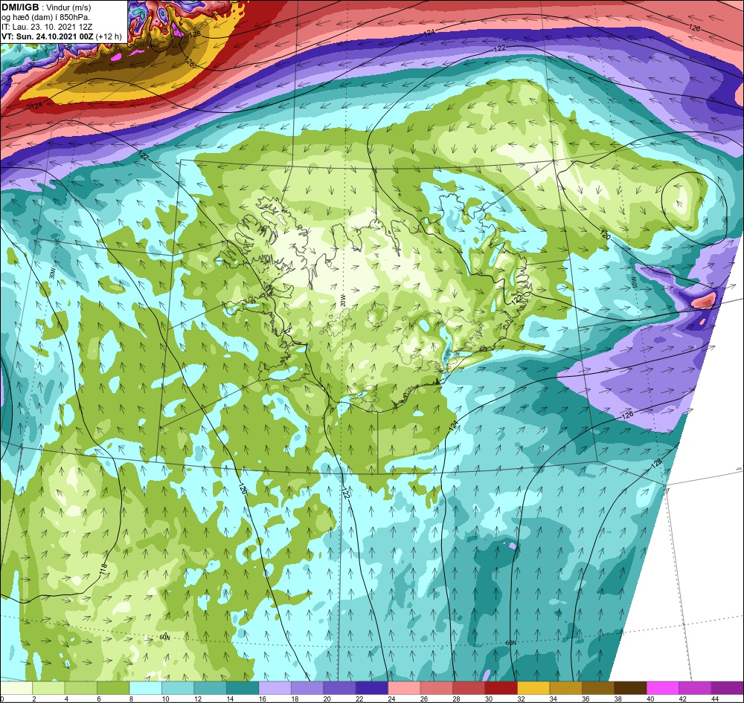The image size is (744, 703).
Task: Select the 42–44 m/s orchid legend swatch
Action: tap(695, 688)
